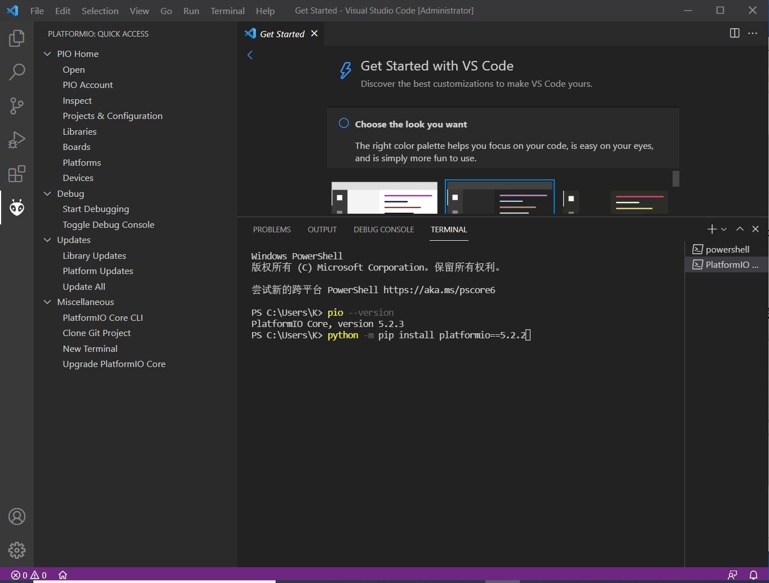This screenshot has width=769, height=583.
Task: Run Library Updates
Action: [94, 255]
